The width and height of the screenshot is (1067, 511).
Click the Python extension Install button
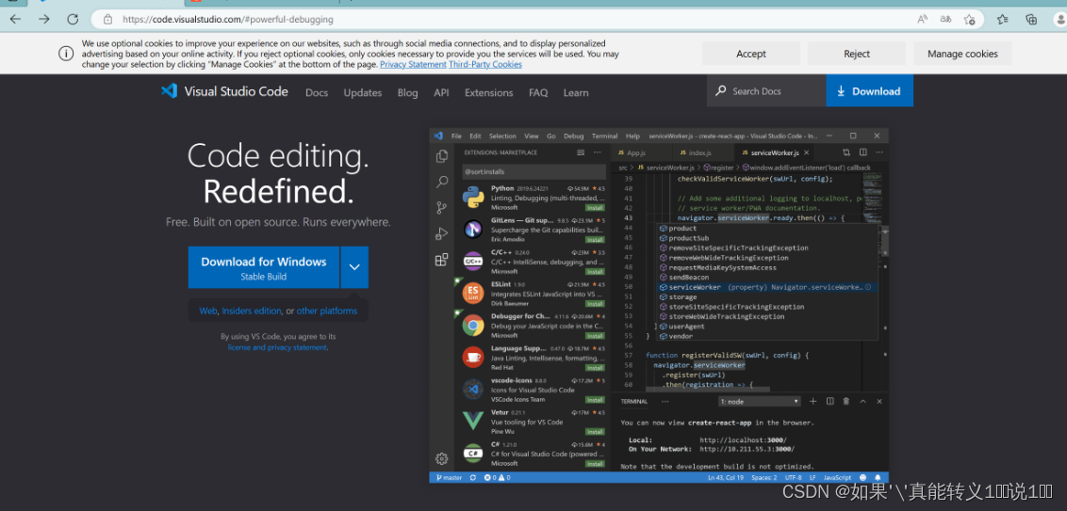coord(595,208)
